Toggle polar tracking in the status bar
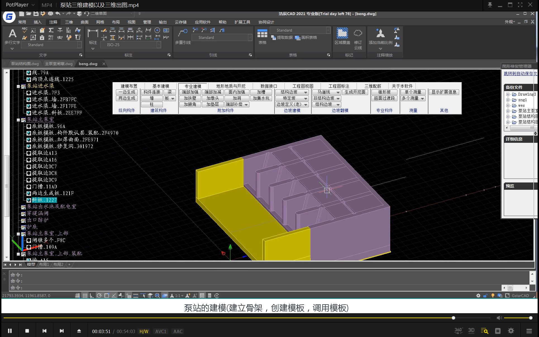This screenshot has width=539, height=337. click(99, 296)
